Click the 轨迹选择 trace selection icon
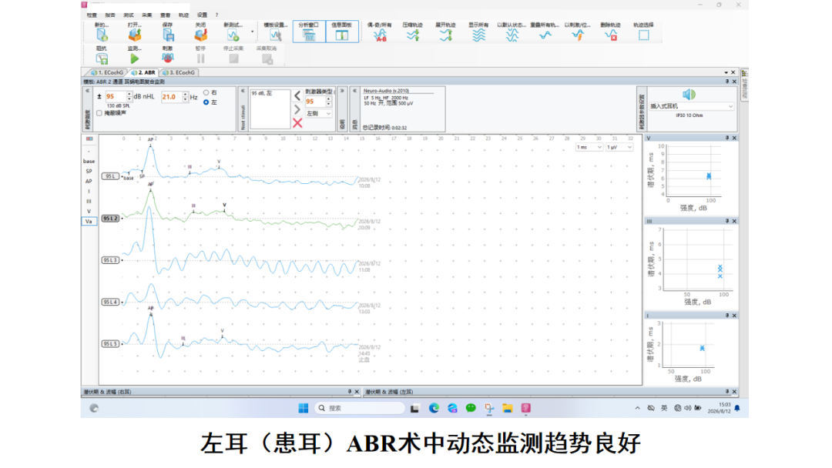Image resolution: width=832 pixels, height=468 pixels. point(643,35)
